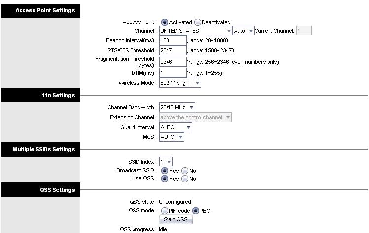
Task: Open the MCS dropdown
Action: (171, 137)
